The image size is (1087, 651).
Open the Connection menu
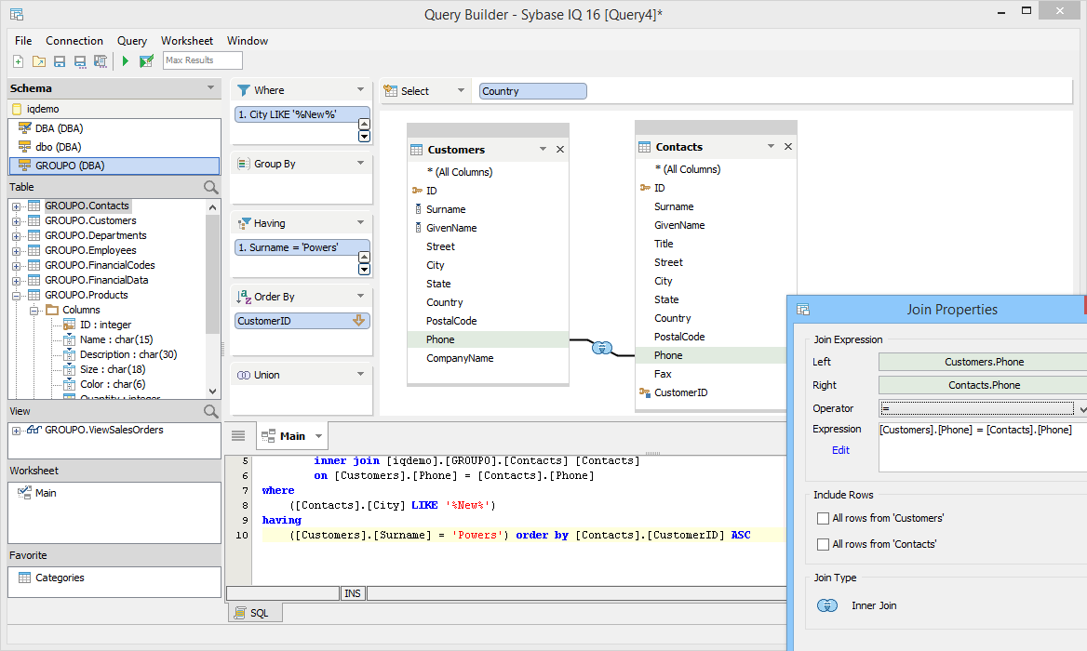74,41
